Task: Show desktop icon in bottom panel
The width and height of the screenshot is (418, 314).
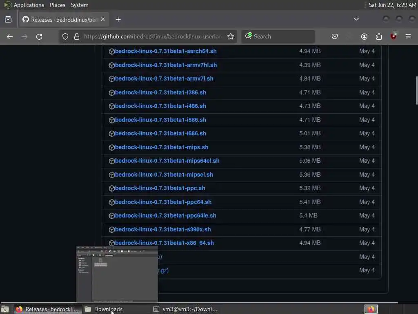Action: point(5,310)
